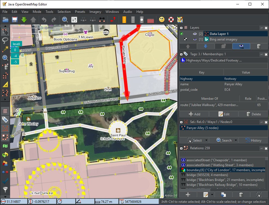Viewport: 269px width, 205px height.
Task: Hide Data Layer 1 with eye icon
Action: coord(195,34)
